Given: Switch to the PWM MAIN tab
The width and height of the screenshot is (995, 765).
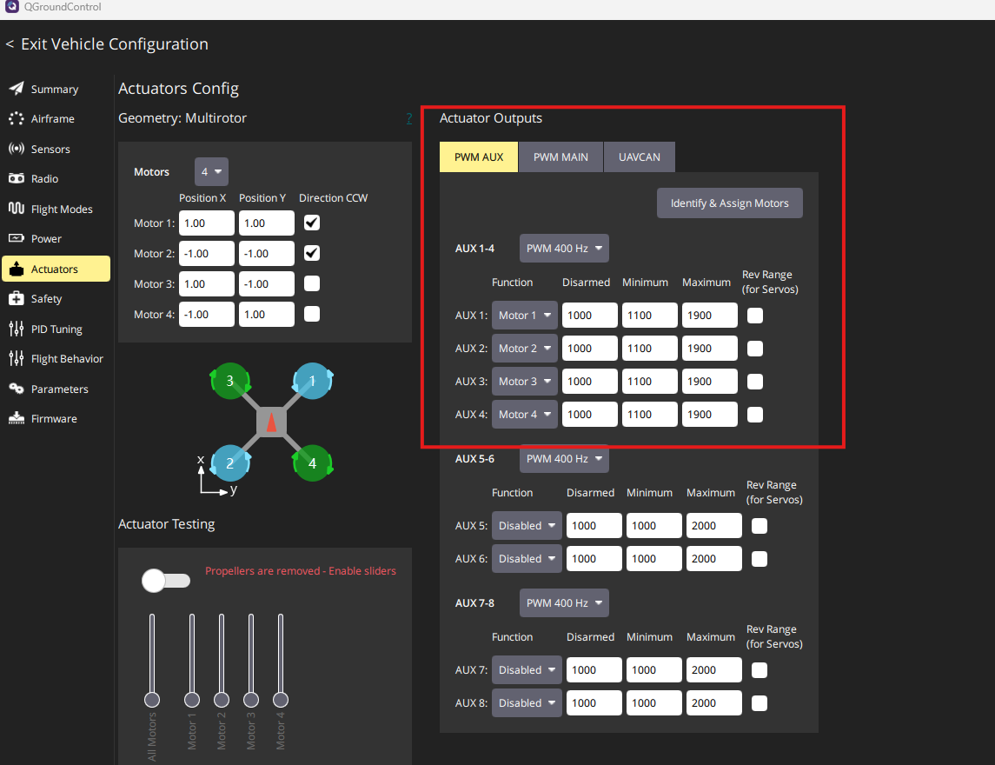Looking at the screenshot, I should 561,157.
